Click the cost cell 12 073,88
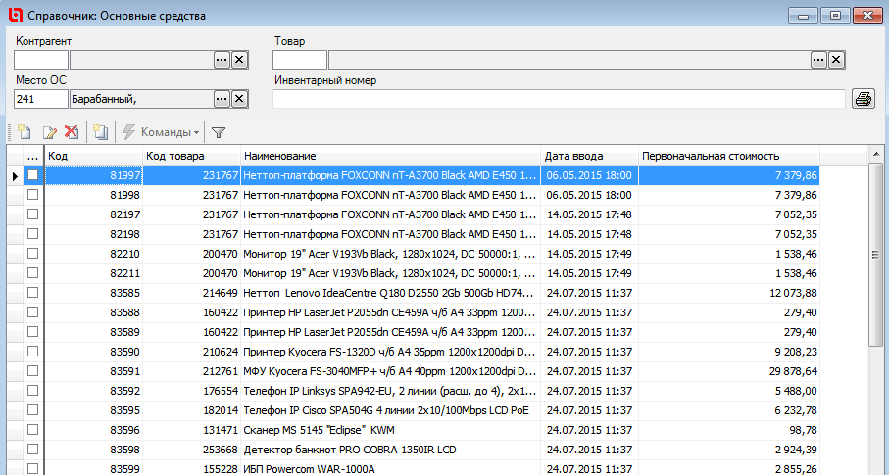The height and width of the screenshot is (475, 889). [729, 293]
